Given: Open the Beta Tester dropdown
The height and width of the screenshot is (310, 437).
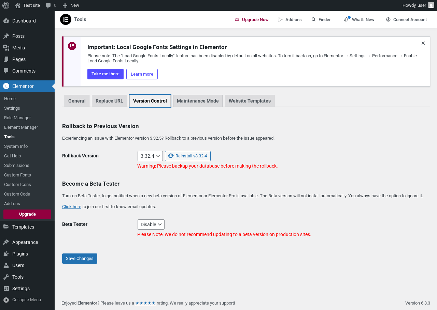Looking at the screenshot, I should coord(151,224).
